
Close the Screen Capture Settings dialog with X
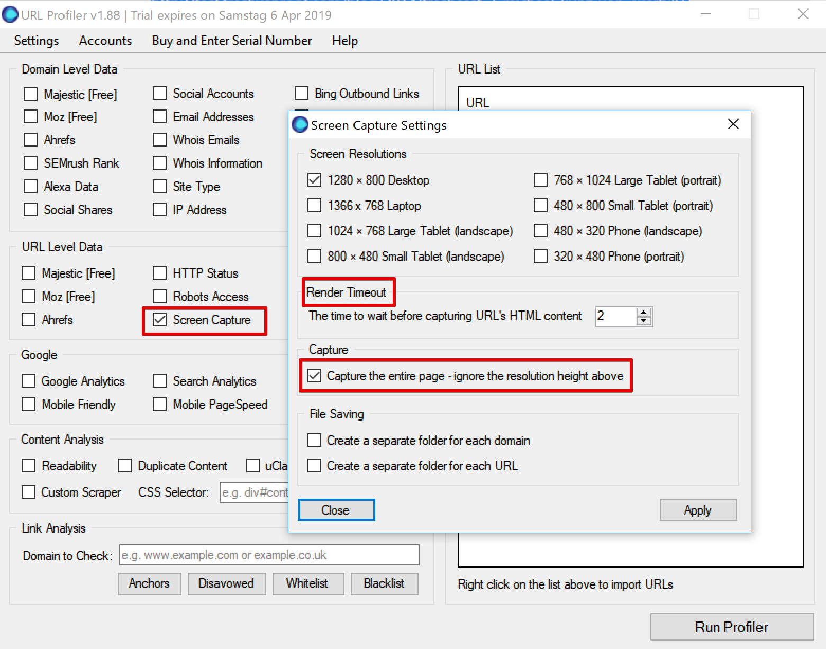pos(733,124)
